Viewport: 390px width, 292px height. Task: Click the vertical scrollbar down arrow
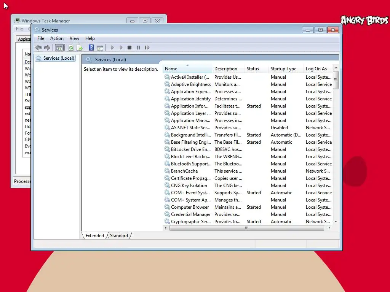tap(336, 222)
